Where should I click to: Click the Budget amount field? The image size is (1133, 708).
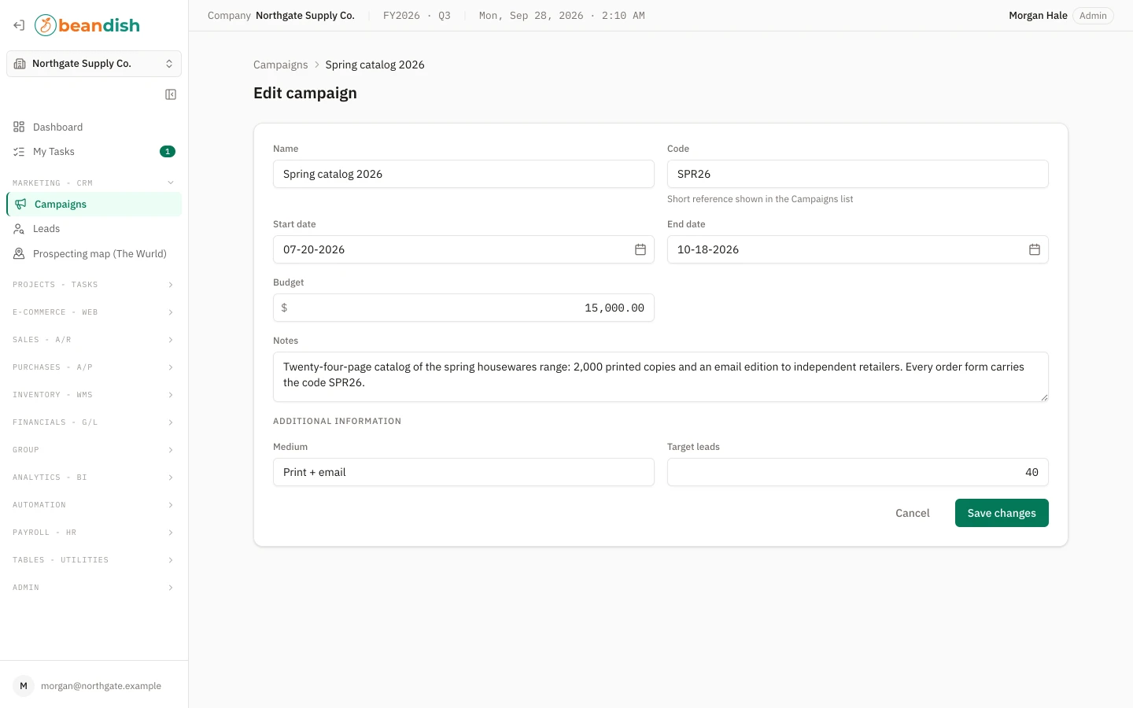463,308
